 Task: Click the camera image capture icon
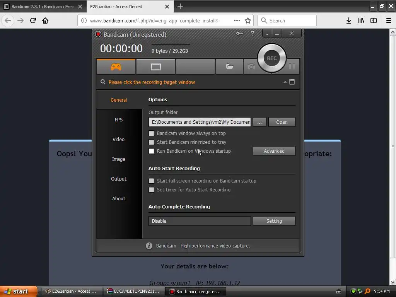pyautogui.click(x=251, y=67)
